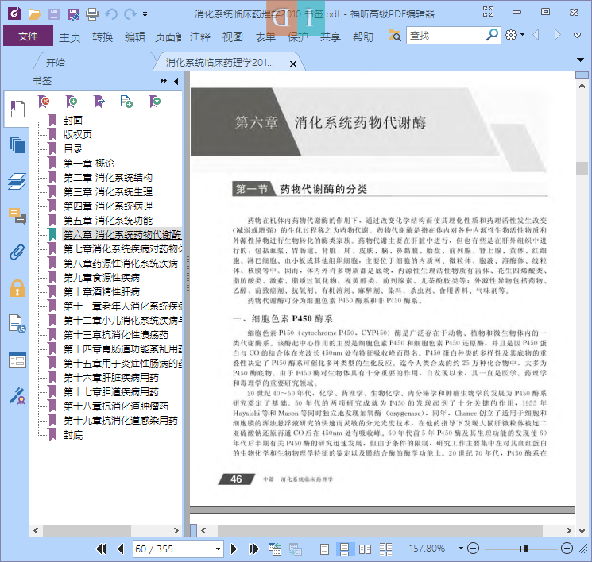Screen dimensions: 592x562
Task: Open the file folder icon in title bar
Action: [x=34, y=14]
